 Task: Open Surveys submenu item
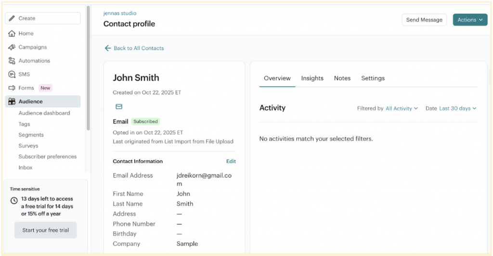28,146
